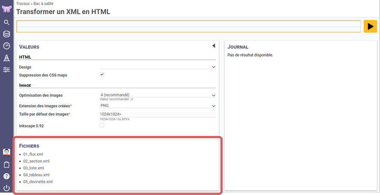Click the 'Transformer un XML en HTML' title

[63, 11]
